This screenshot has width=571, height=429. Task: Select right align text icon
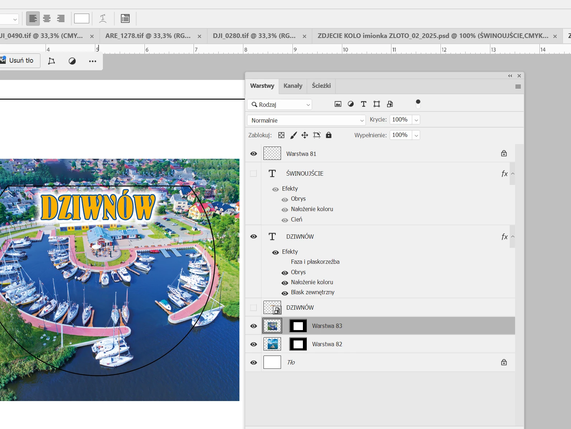pos(61,18)
